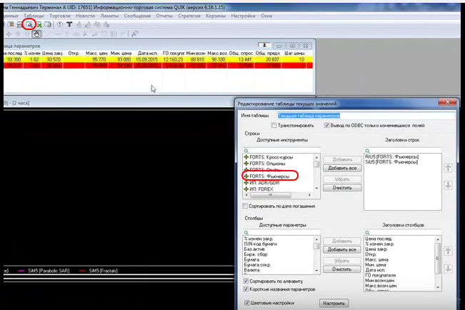
Task: Open the Лимиты menu
Action: 109,16
